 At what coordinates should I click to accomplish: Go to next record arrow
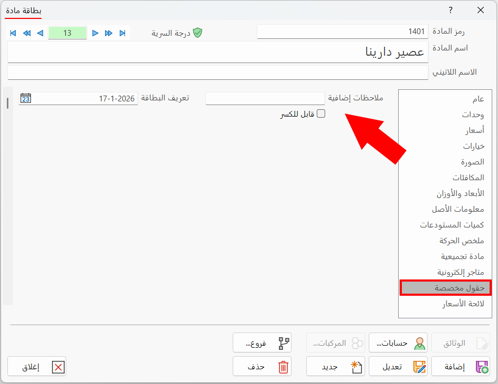point(95,33)
